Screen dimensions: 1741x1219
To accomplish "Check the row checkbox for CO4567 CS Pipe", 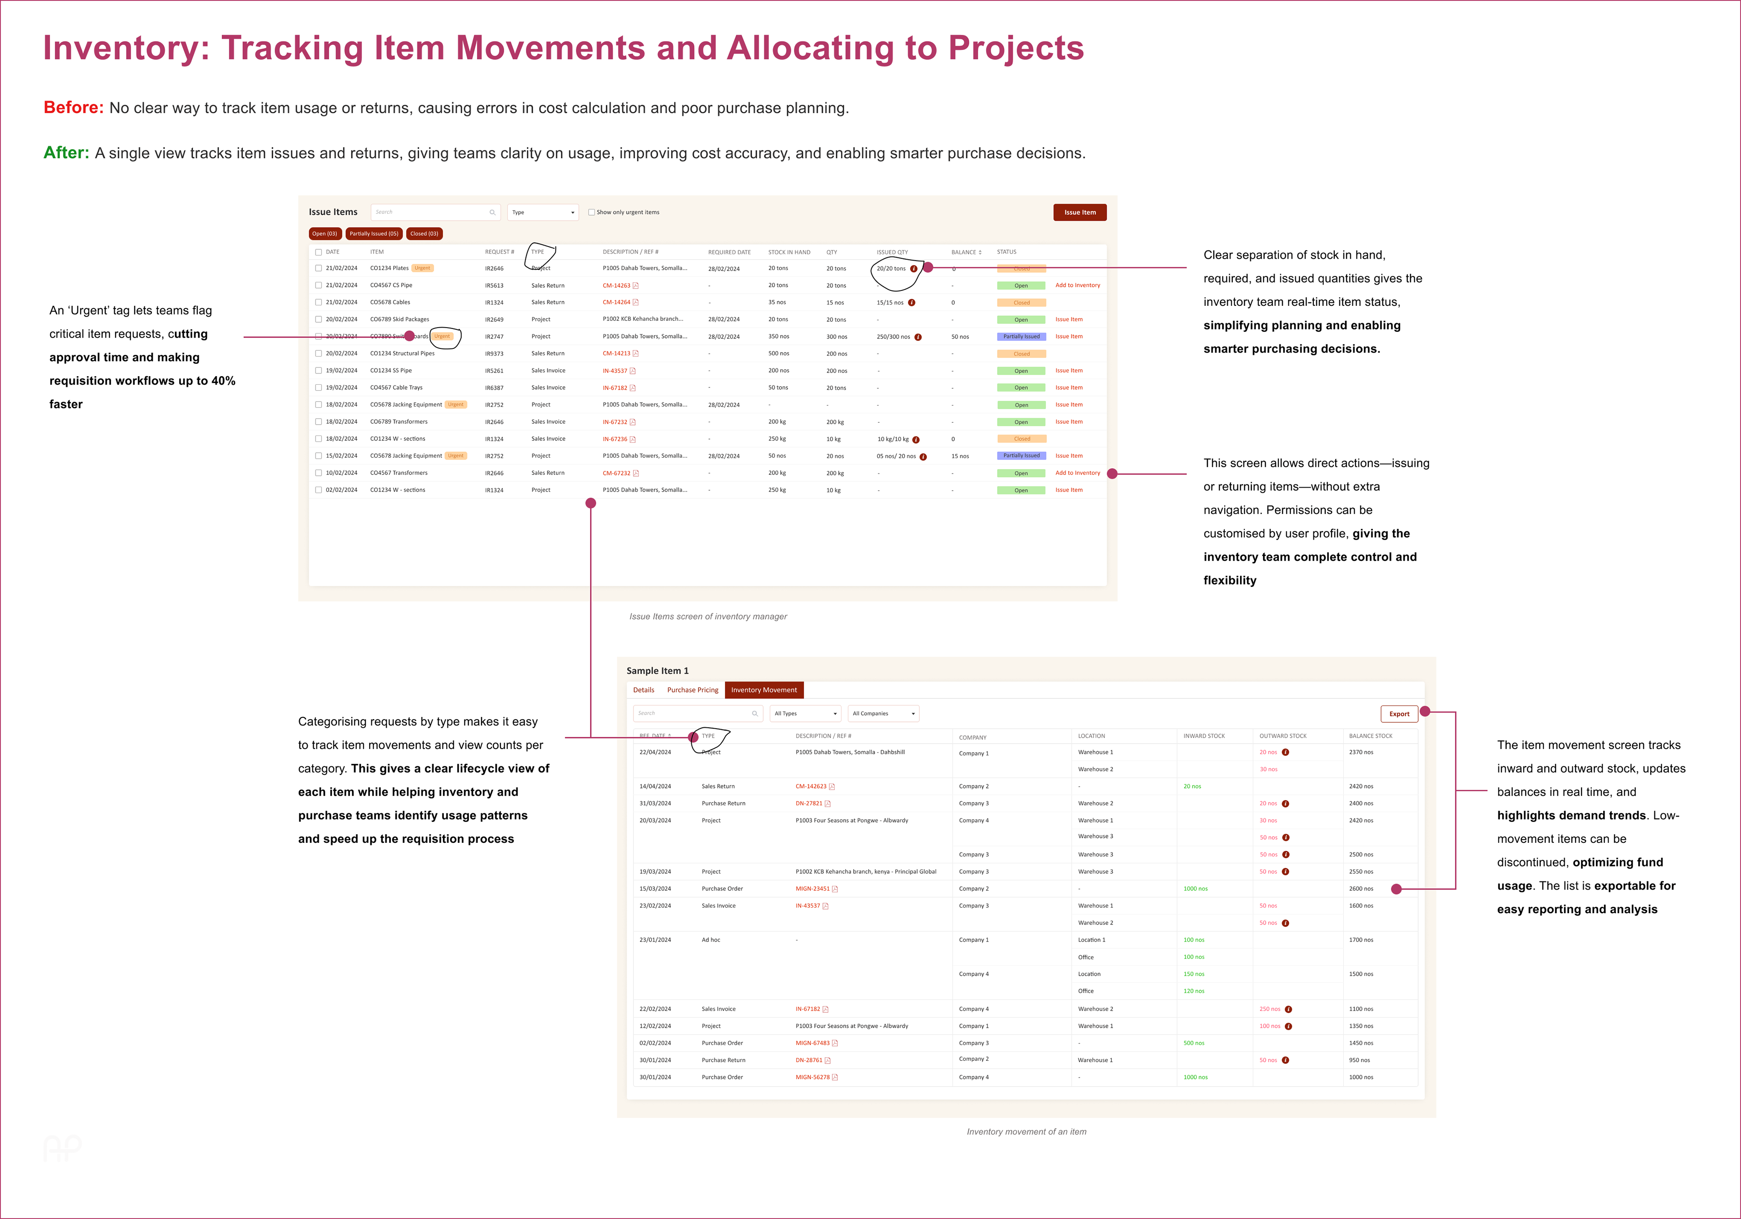I will [x=318, y=286].
